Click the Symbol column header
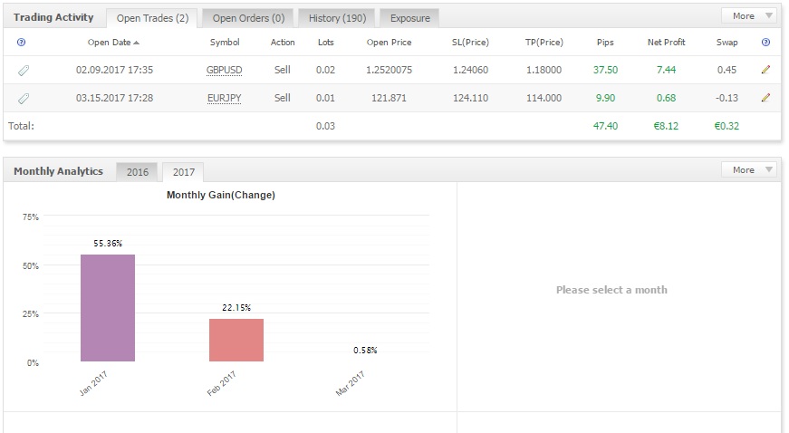789x433 pixels. [x=225, y=43]
